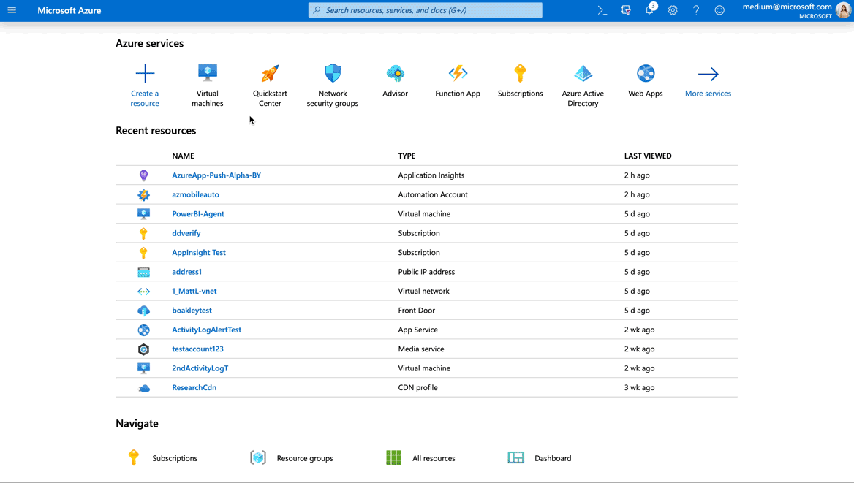Click the VM icon beside PowerBI-Agent
The height and width of the screenshot is (483, 854).
(143, 214)
